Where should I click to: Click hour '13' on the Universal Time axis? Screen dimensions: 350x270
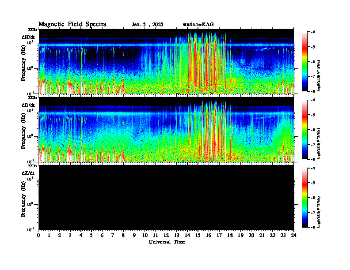[x=177, y=236]
